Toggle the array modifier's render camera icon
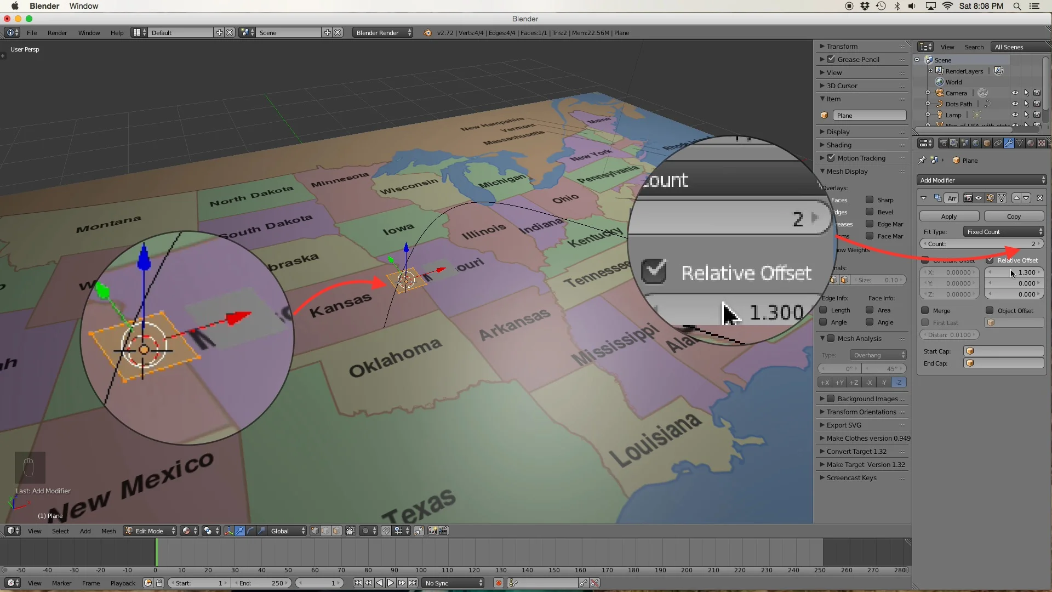Screen dimensions: 1052x592 pos(968,198)
